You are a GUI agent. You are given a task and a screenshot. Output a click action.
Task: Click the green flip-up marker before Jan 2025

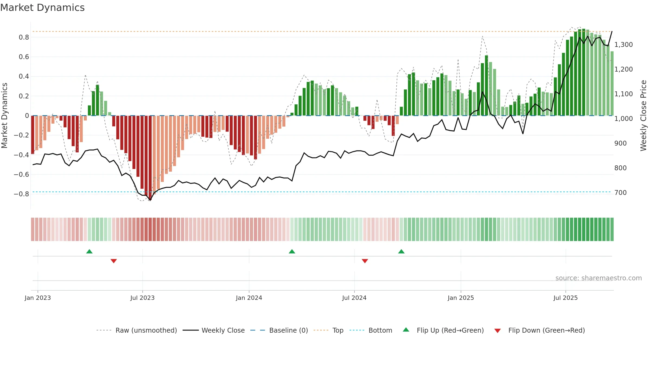coord(401,251)
